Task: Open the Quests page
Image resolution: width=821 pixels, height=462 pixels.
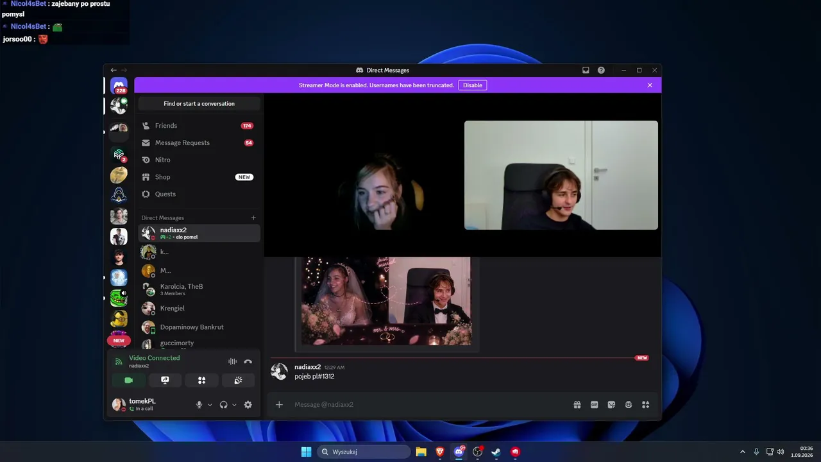Action: pyautogui.click(x=199, y=194)
